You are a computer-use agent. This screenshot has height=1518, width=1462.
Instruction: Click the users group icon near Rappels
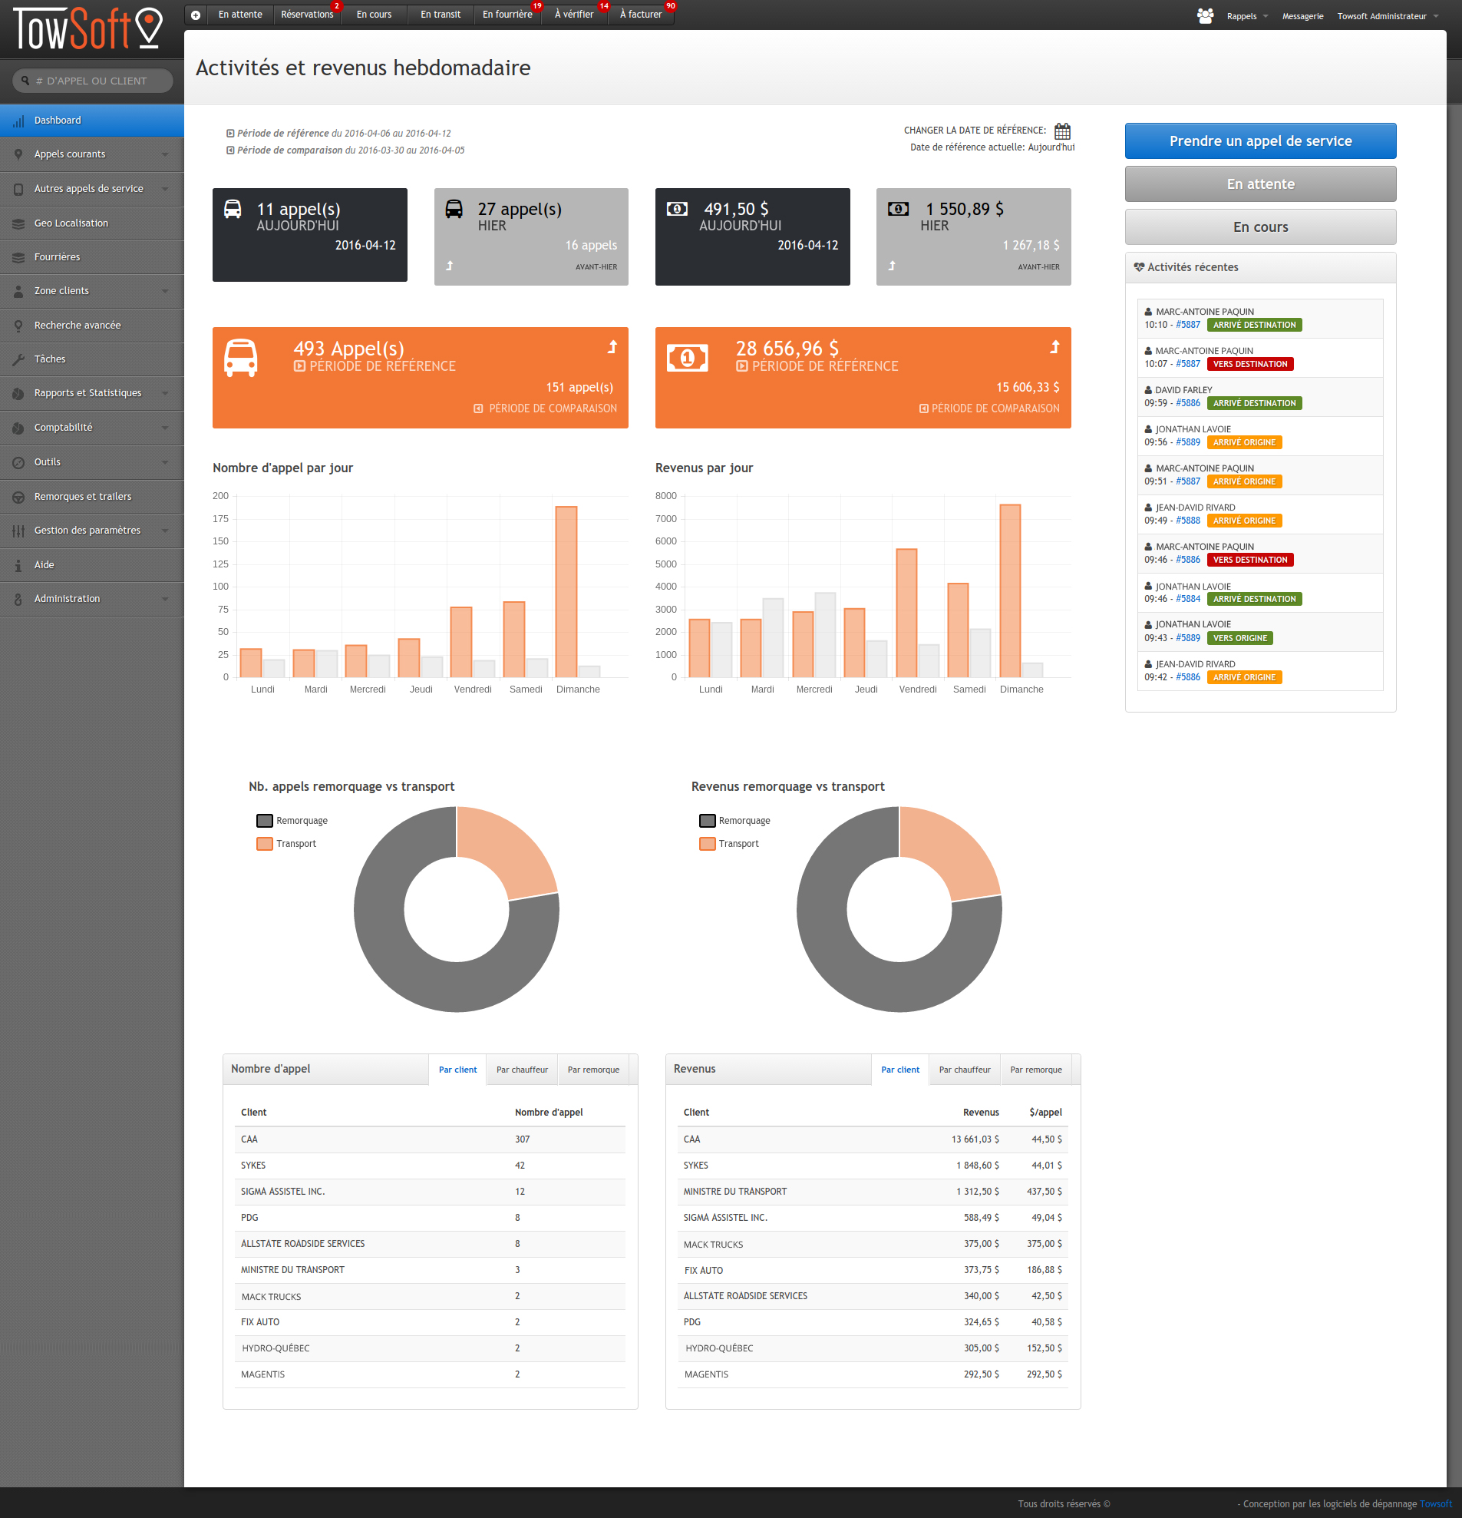[x=1204, y=15]
